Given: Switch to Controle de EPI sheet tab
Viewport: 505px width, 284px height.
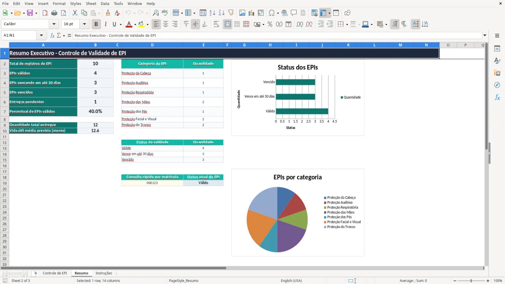Looking at the screenshot, I should (55, 273).
